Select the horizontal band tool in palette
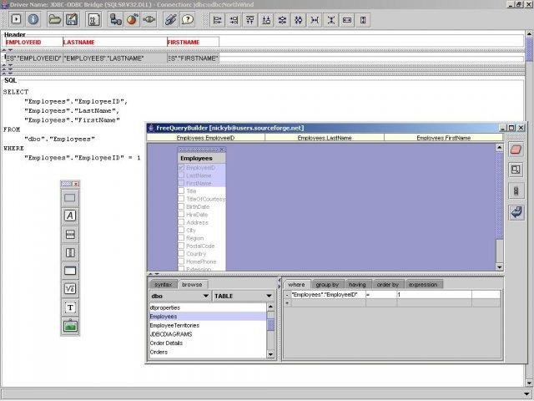Image resolution: width=534 pixels, height=401 pixels. [x=70, y=234]
